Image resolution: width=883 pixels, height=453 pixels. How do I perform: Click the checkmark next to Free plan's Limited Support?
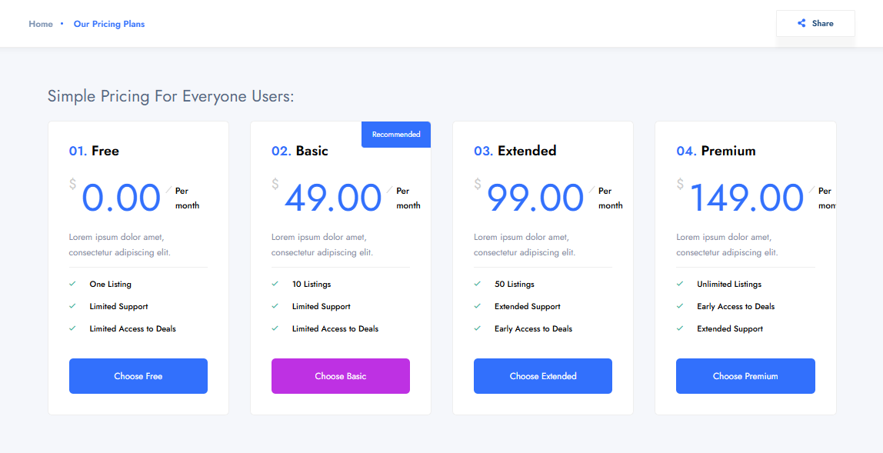72,306
